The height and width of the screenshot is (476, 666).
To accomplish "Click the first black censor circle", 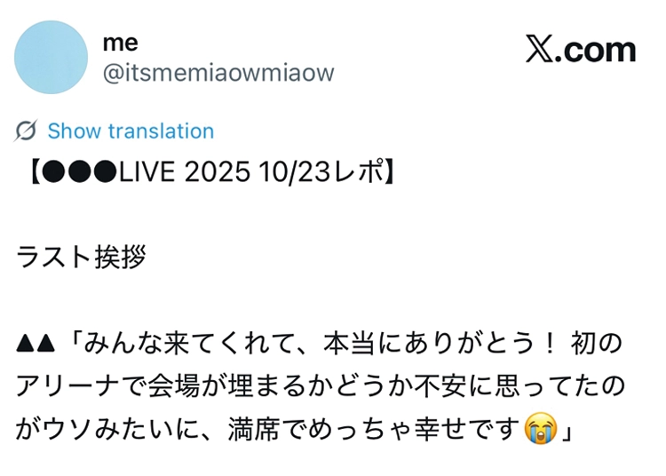I will click(53, 172).
